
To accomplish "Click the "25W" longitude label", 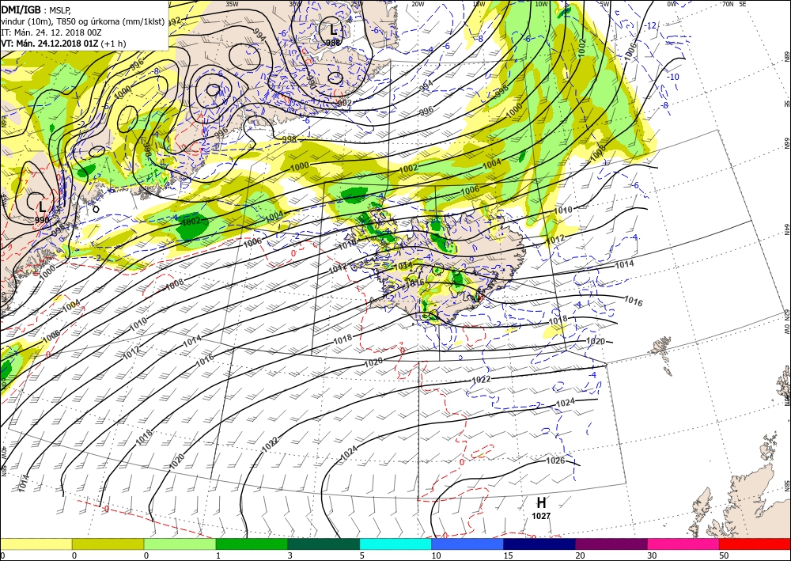I will click(x=356, y=3).
